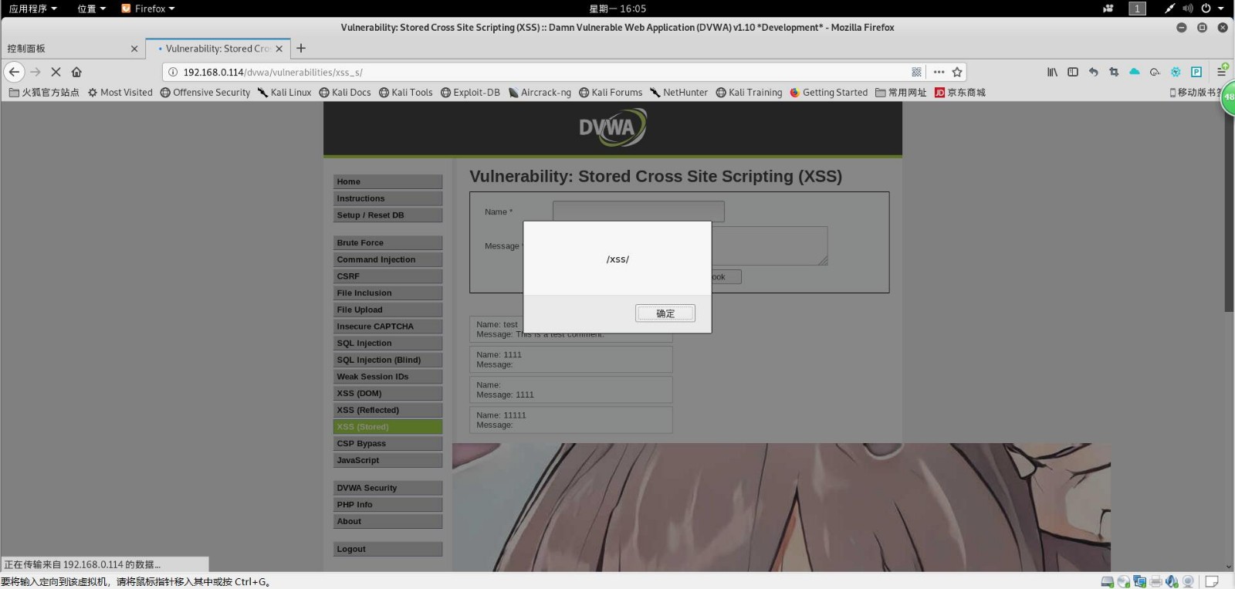The width and height of the screenshot is (1235, 589).
Task: Click the page vertical scrollbar
Action: tap(1229, 208)
